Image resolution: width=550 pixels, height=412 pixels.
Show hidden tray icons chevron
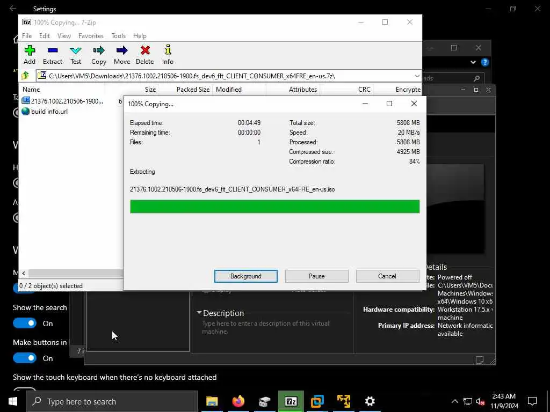click(x=454, y=401)
